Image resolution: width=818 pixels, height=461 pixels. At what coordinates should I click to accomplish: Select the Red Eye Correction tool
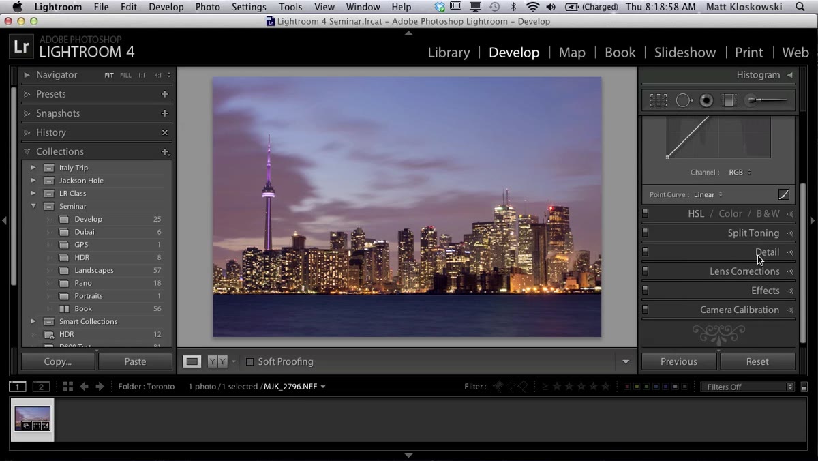pyautogui.click(x=707, y=101)
